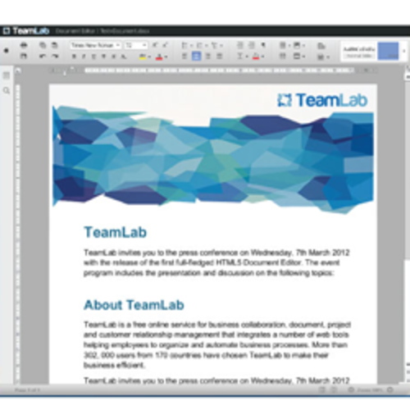This screenshot has height=410, width=410.
Task: Apply the blue Title style from the gallery
Action: click(x=388, y=51)
